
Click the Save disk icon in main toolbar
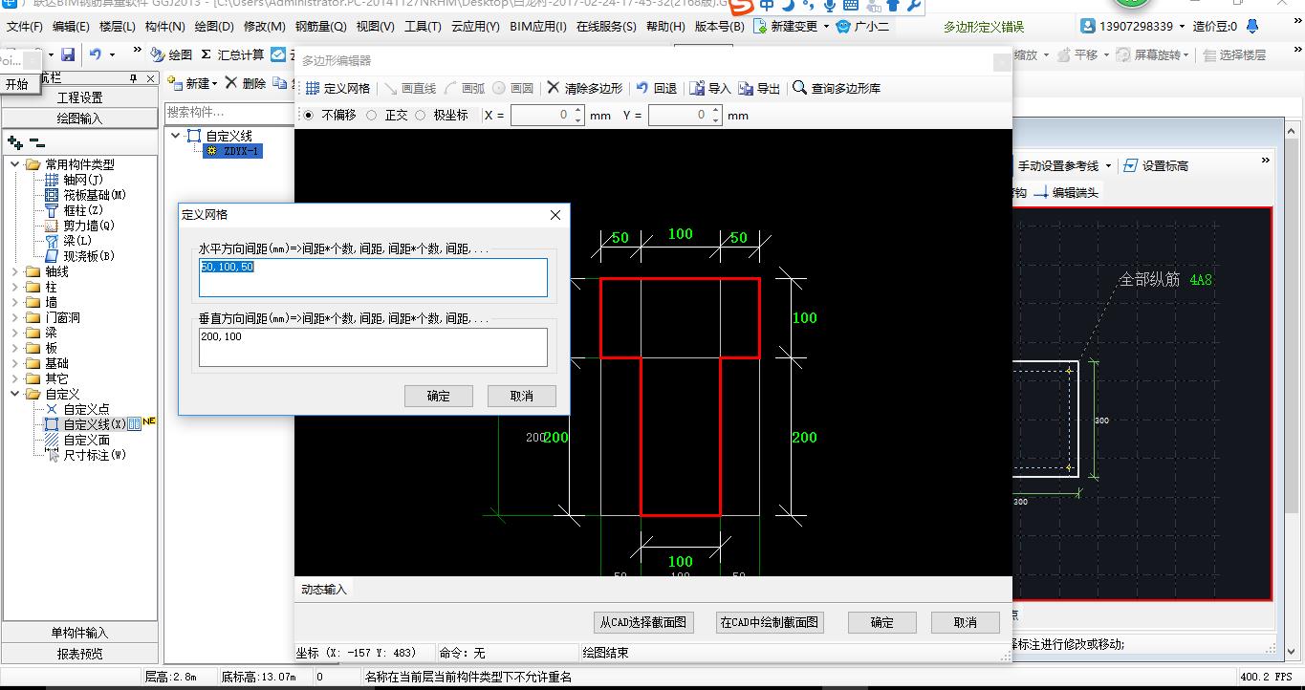tap(68, 55)
